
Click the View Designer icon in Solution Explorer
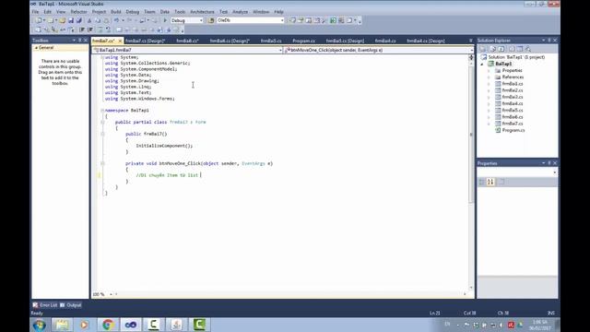(520, 49)
